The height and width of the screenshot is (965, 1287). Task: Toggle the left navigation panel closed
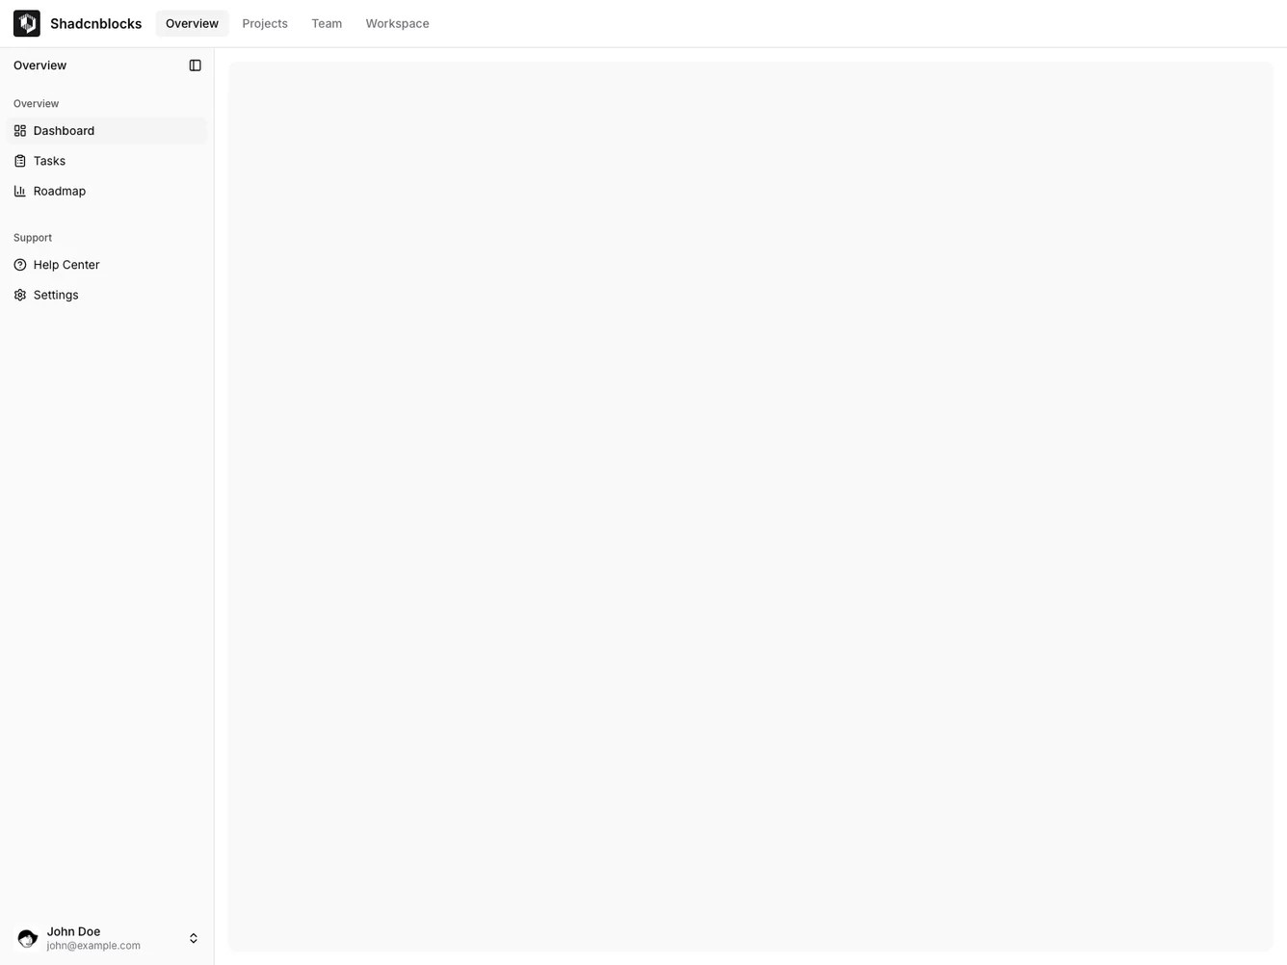195,65
